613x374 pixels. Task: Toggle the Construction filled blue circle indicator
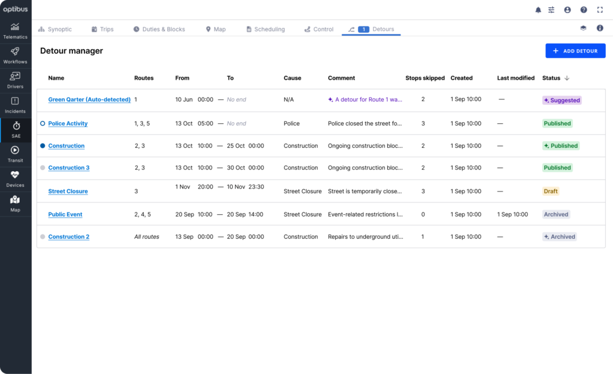pos(43,145)
